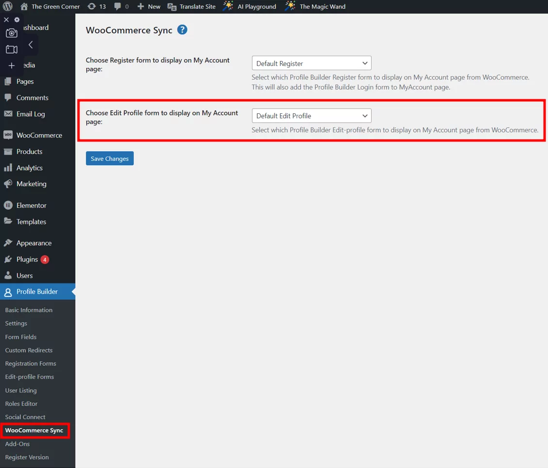
Task: Go to Profile Builder Settings submenu
Action: click(x=16, y=323)
